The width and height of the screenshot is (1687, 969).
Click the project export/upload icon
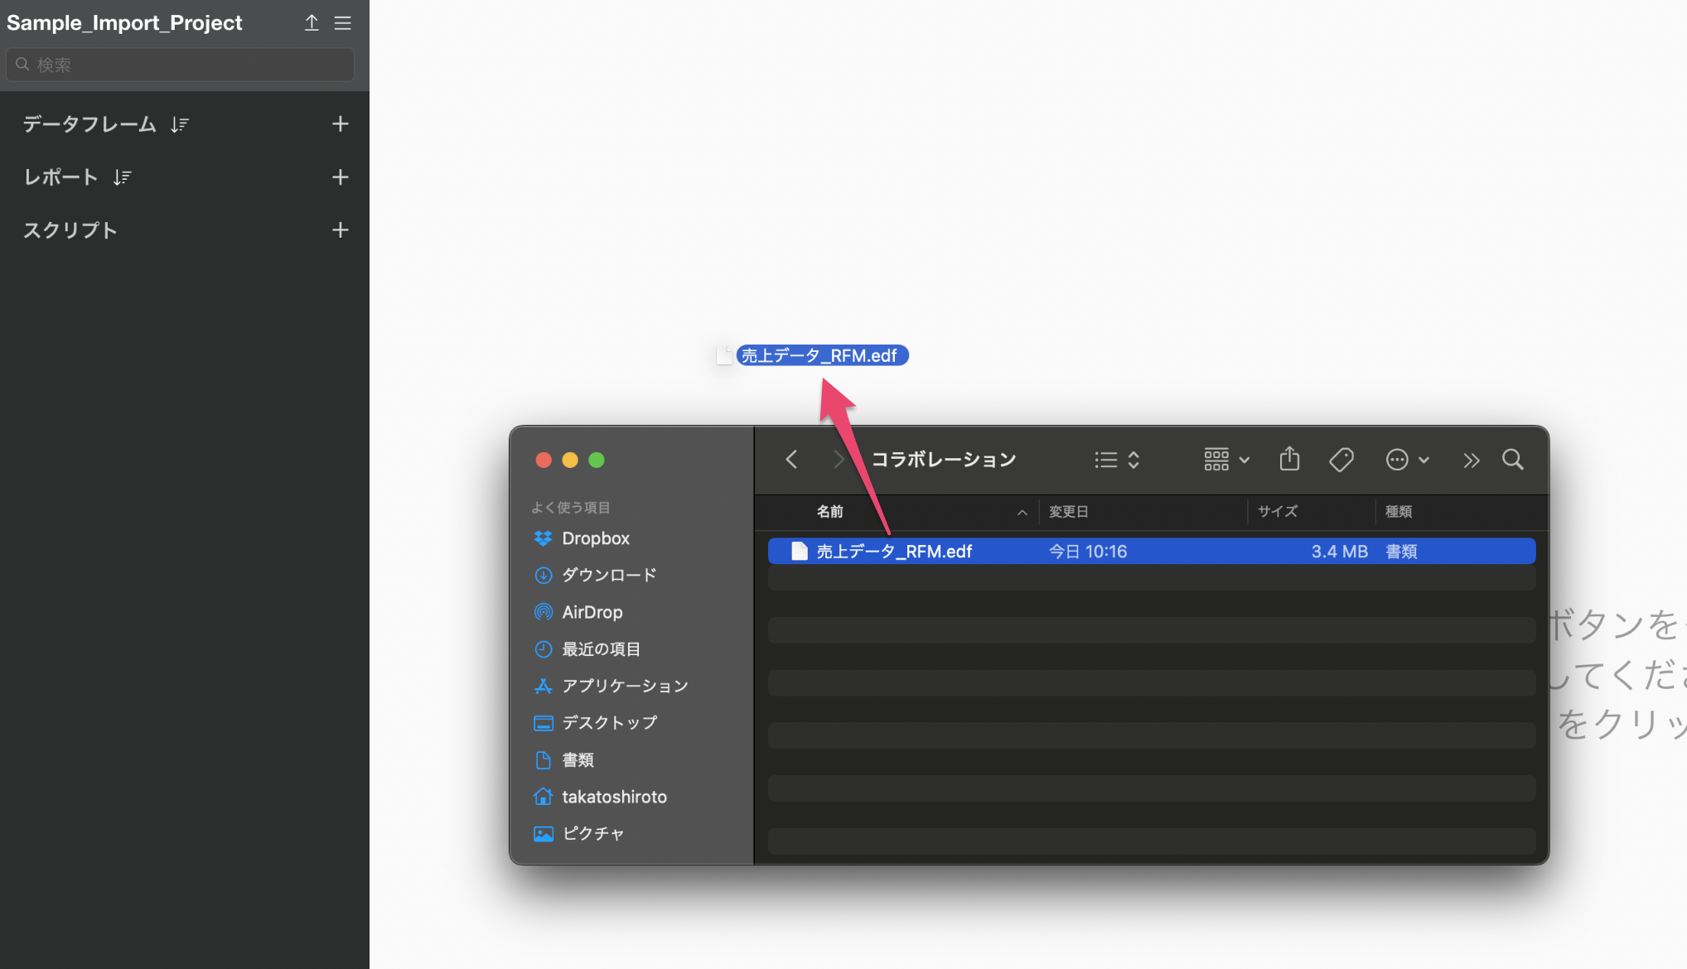coord(312,23)
